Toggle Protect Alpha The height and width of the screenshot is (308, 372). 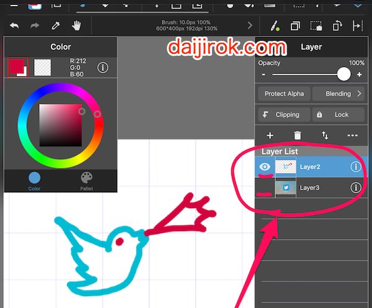click(x=284, y=94)
